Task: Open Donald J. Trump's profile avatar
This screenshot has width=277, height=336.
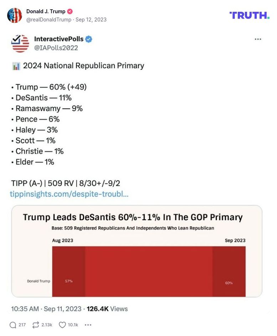Action: (x=15, y=16)
